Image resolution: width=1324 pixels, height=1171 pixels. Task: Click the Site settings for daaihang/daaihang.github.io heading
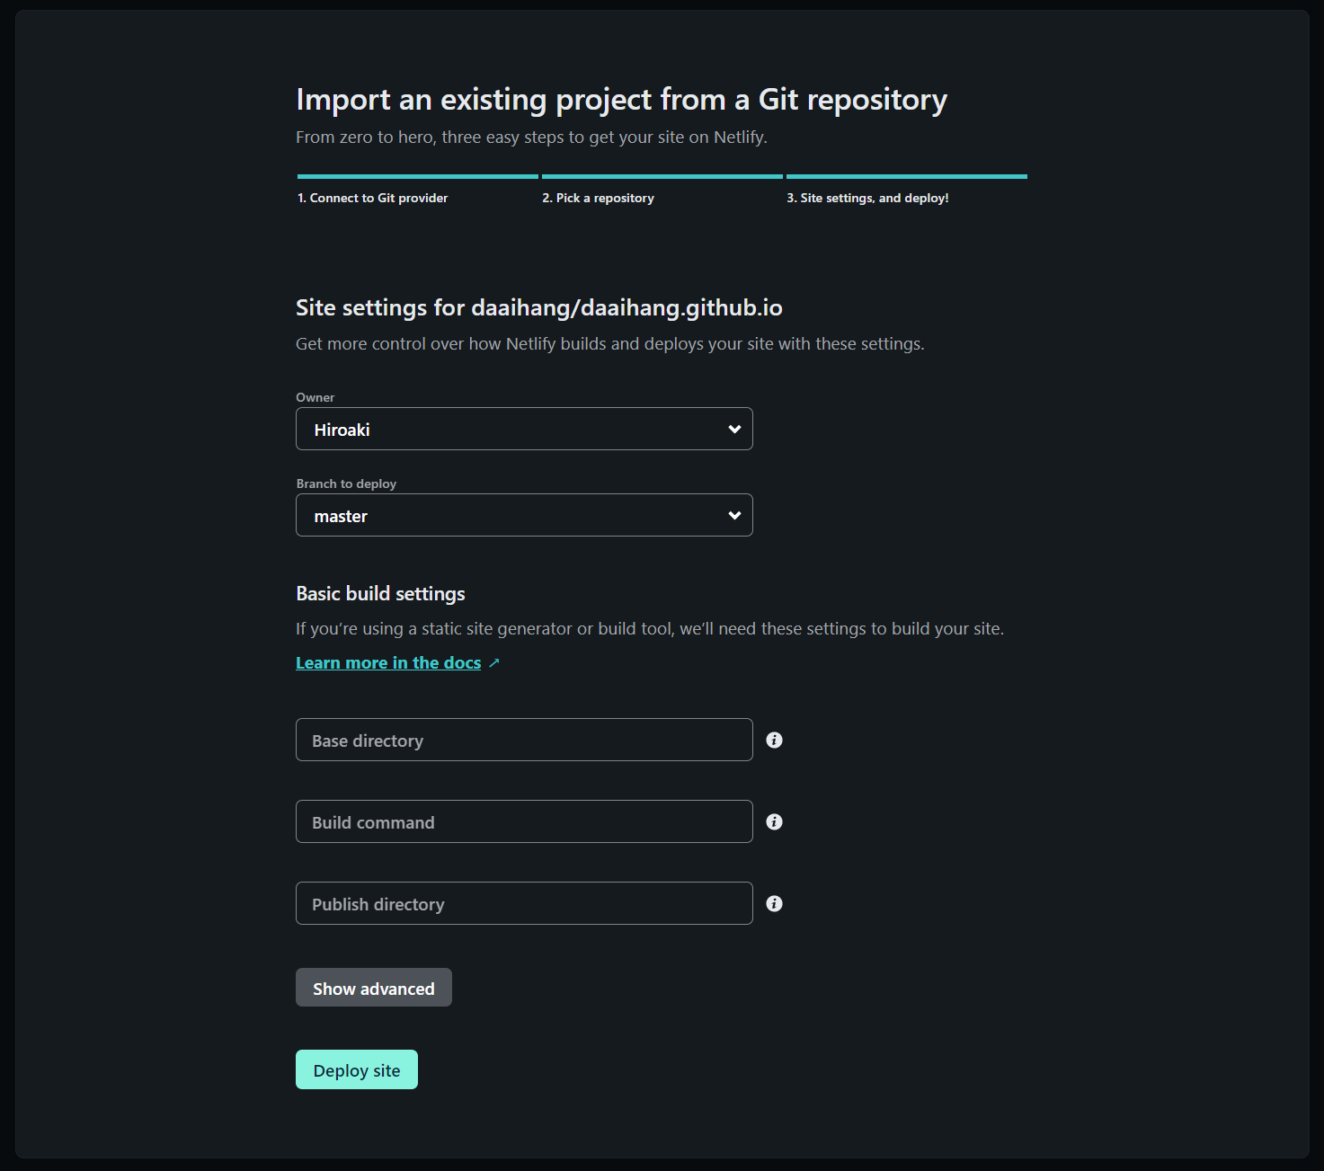point(539,308)
